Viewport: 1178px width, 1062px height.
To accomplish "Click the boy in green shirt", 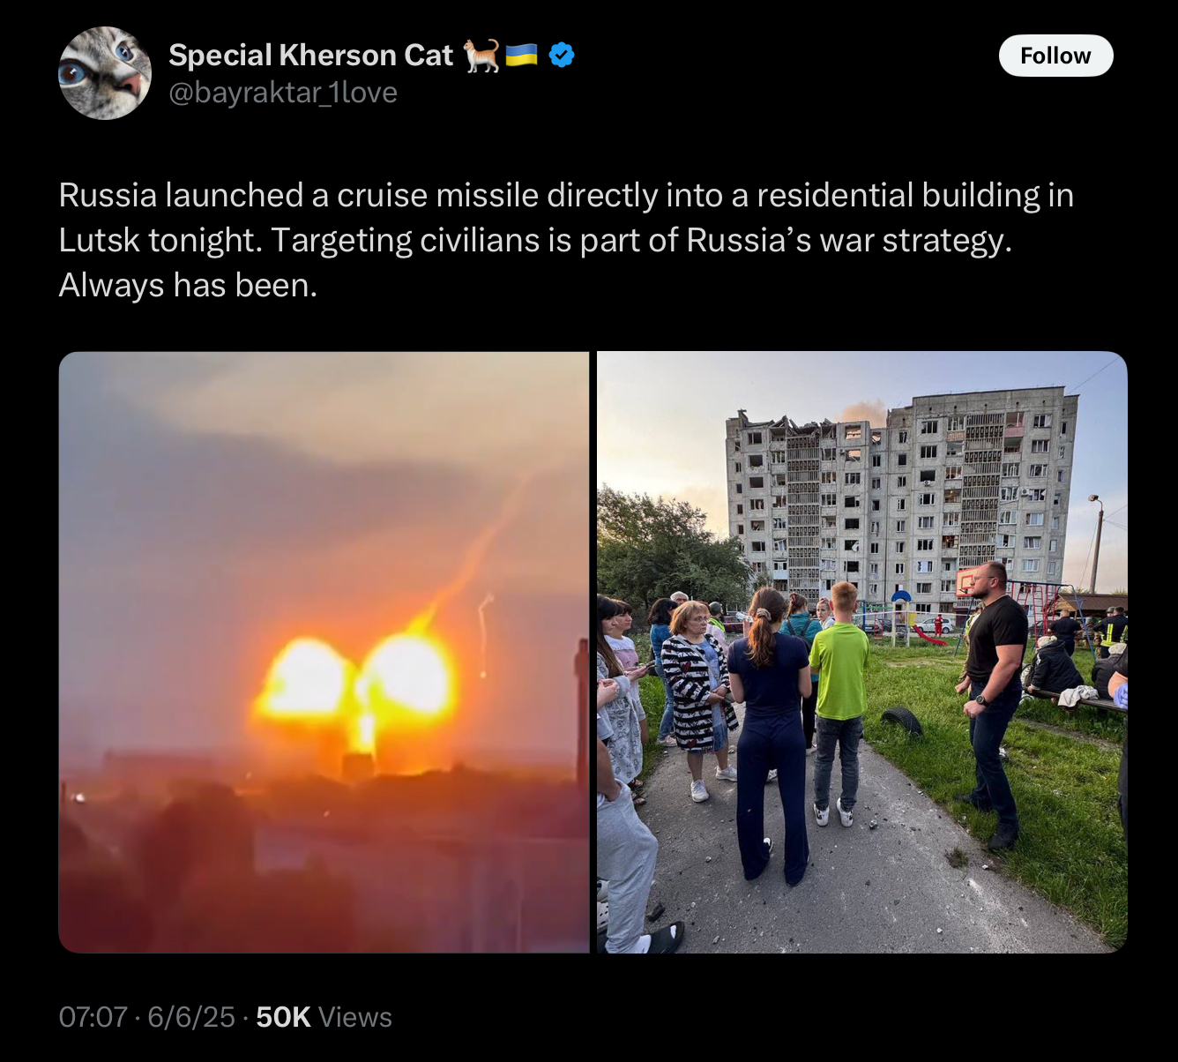I will coord(838,703).
